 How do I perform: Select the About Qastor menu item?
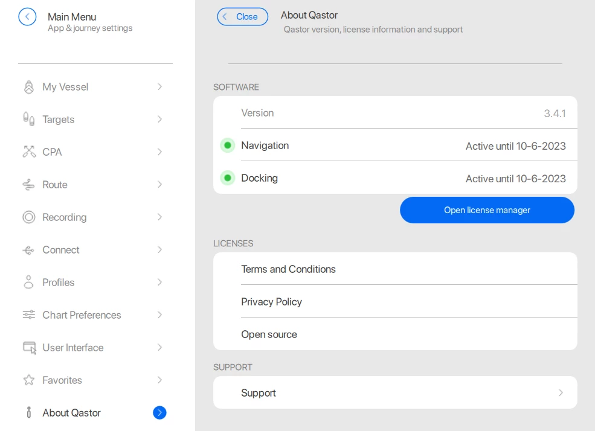pos(71,412)
